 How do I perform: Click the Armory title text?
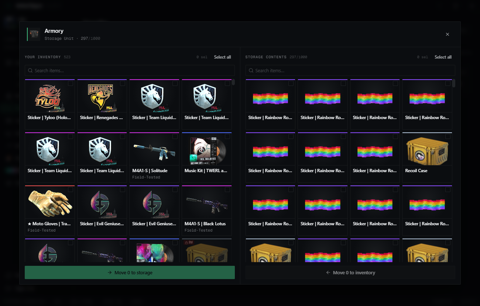(x=54, y=31)
